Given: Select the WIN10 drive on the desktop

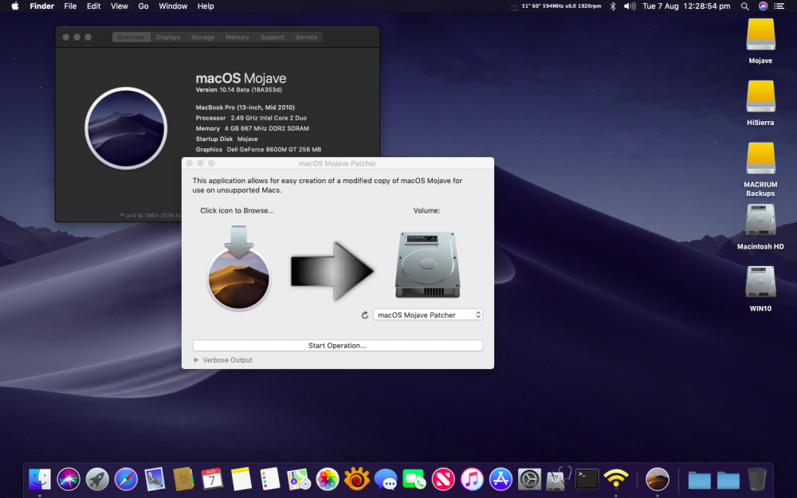Looking at the screenshot, I should pos(760,288).
